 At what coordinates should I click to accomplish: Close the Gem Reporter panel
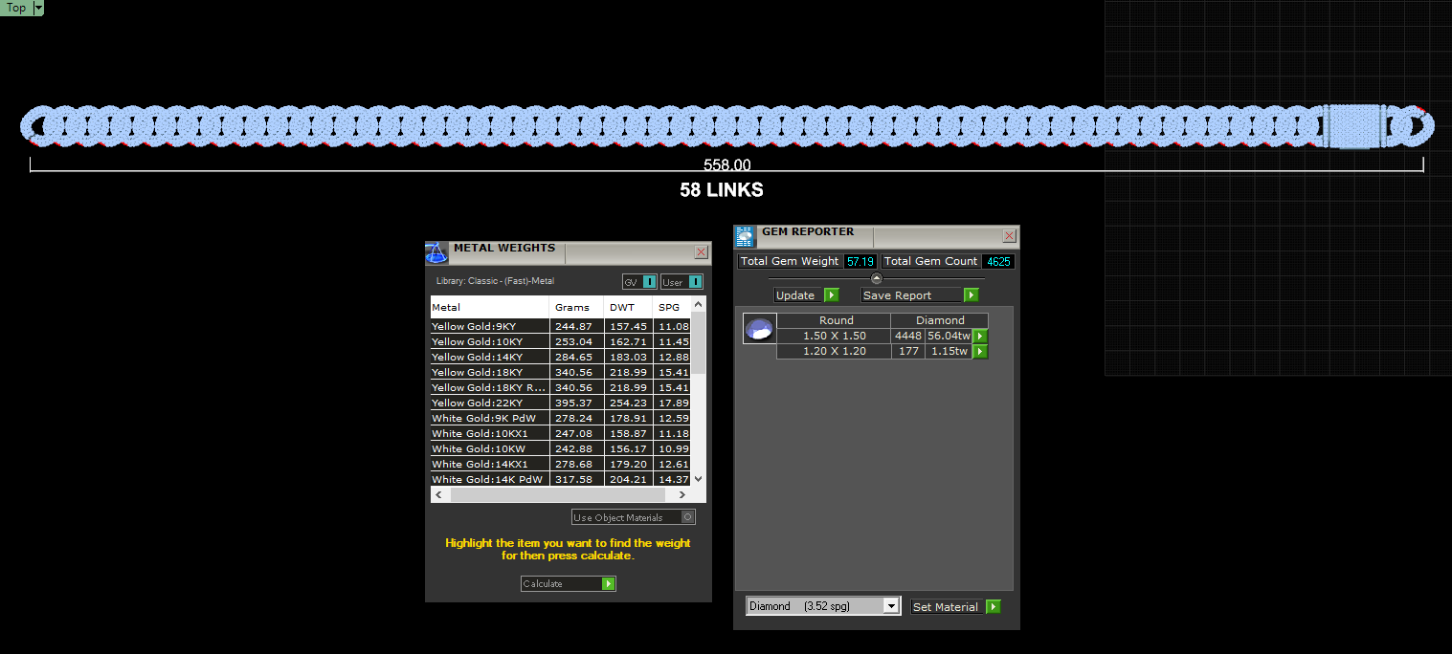(1010, 236)
